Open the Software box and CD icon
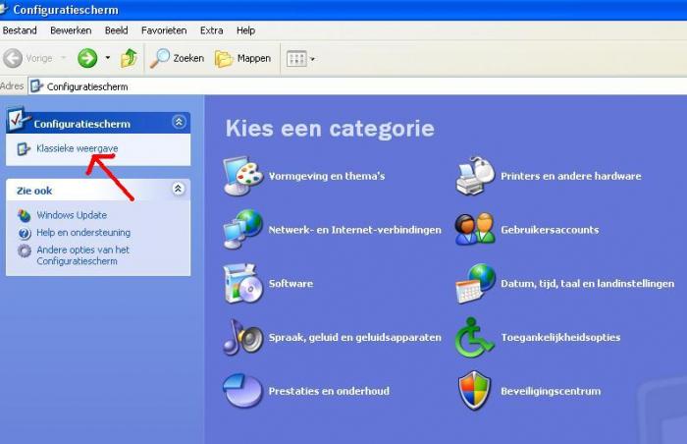This screenshot has height=444, width=687. click(x=242, y=283)
